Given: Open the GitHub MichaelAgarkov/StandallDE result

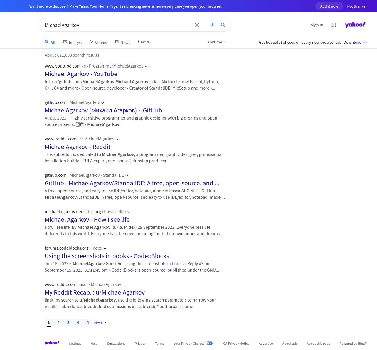Looking at the screenshot, I should click(132, 183).
